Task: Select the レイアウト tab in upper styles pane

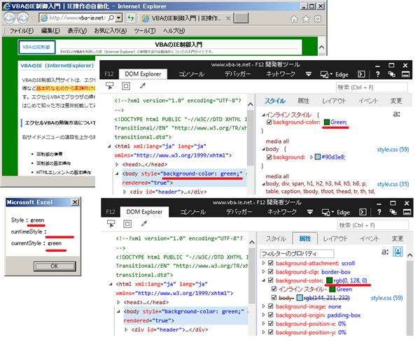Action: tap(334, 101)
